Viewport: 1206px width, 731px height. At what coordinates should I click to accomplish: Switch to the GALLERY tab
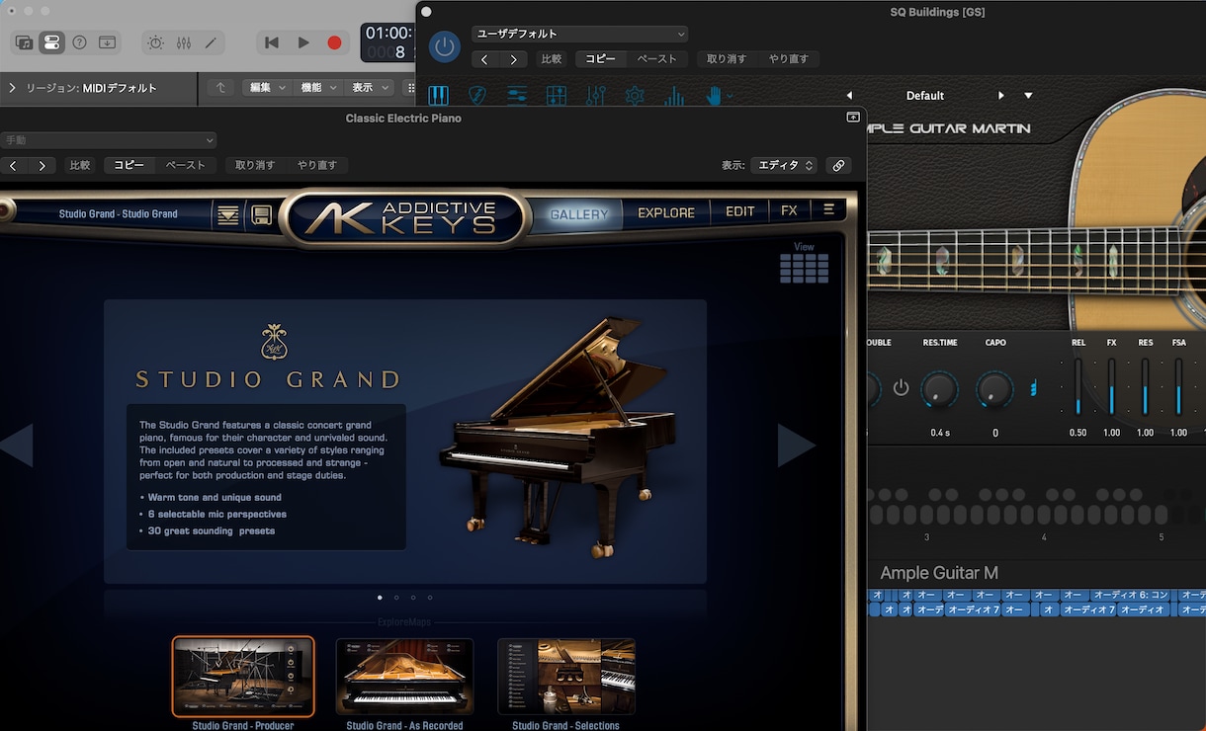pyautogui.click(x=579, y=213)
